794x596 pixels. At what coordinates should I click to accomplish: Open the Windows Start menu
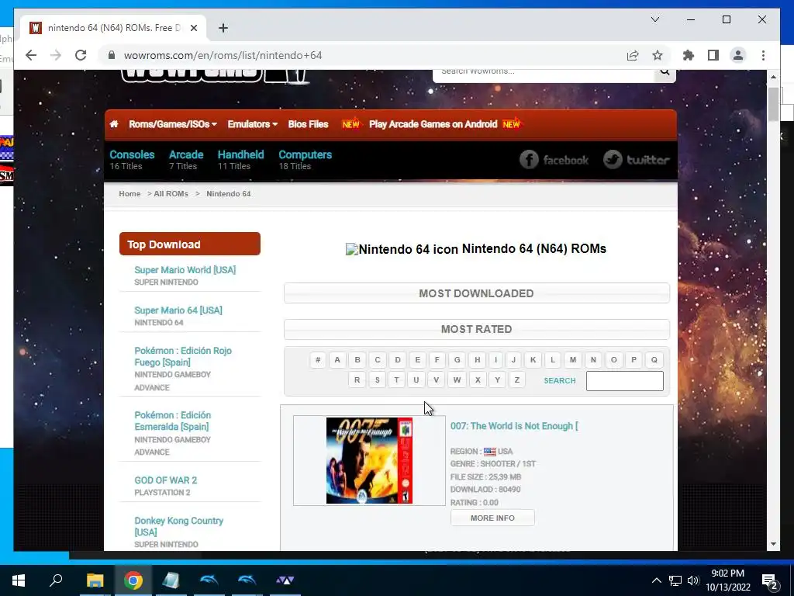click(19, 580)
